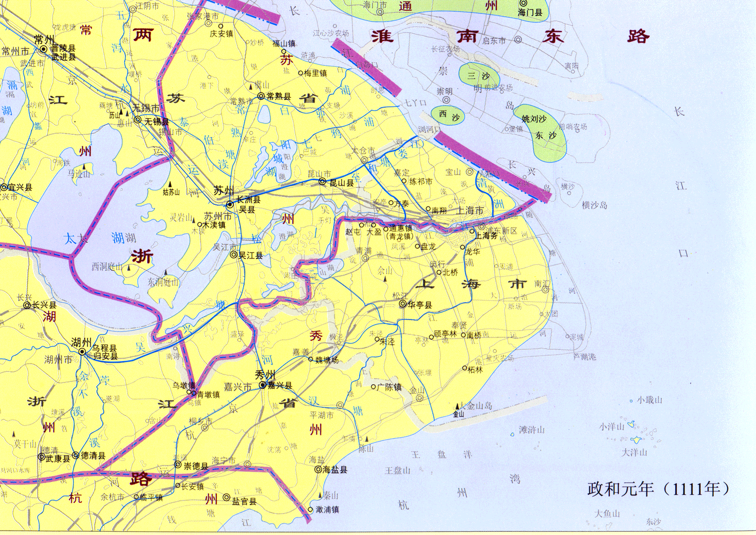This screenshot has height=535, width=756.
Task: Click the '小洋山' island label
Action: (x=612, y=427)
